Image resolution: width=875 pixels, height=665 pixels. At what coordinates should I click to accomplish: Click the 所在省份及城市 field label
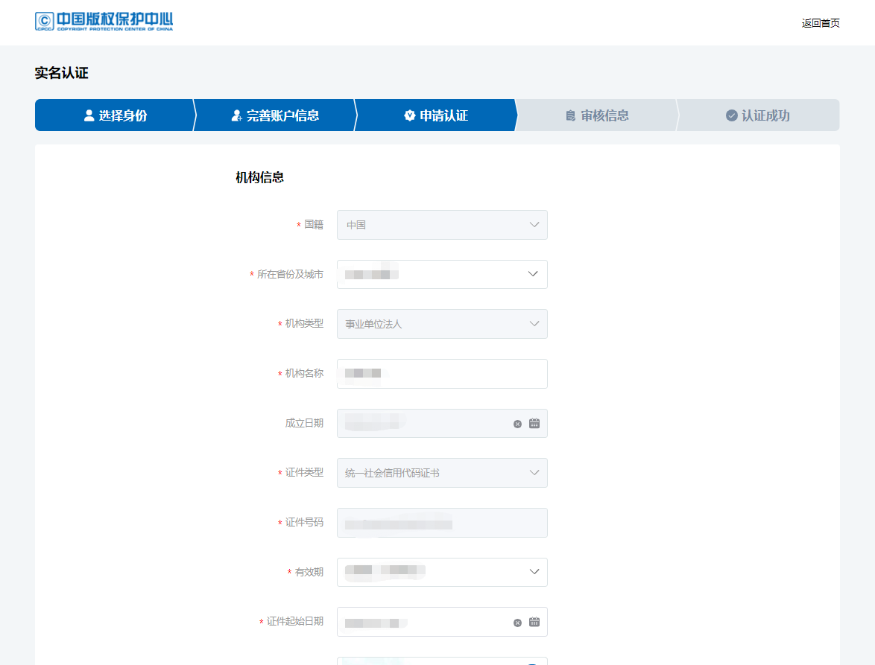(x=290, y=274)
